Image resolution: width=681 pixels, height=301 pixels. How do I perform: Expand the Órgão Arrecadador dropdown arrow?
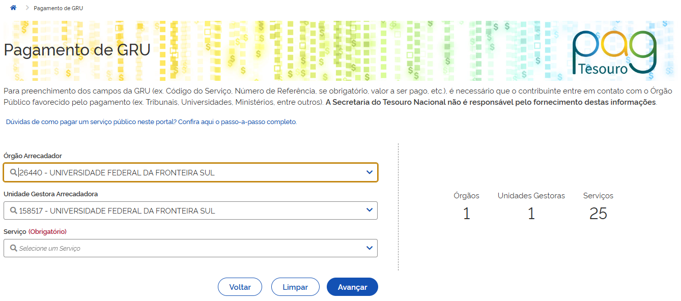[370, 172]
